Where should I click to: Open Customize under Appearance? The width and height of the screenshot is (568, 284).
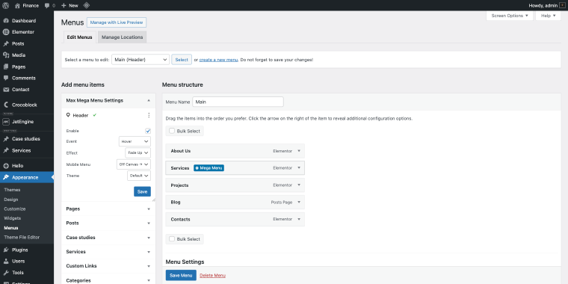[15, 209]
